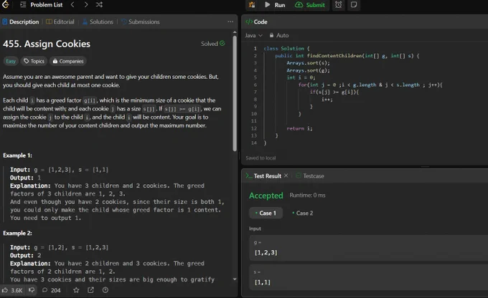Show the Companies tag
Image resolution: width=488 pixels, height=298 pixels.
tap(68, 61)
